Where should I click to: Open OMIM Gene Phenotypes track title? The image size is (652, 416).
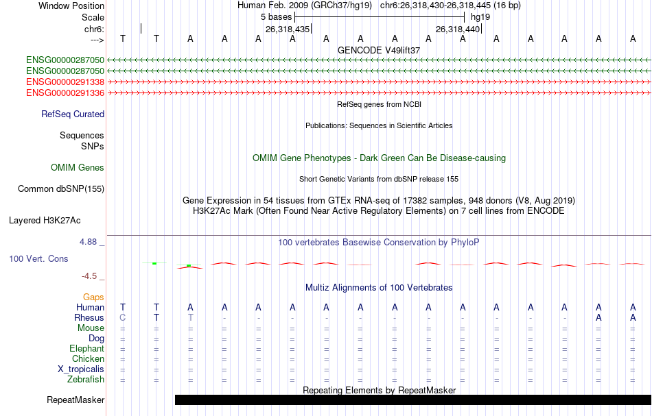379,158
